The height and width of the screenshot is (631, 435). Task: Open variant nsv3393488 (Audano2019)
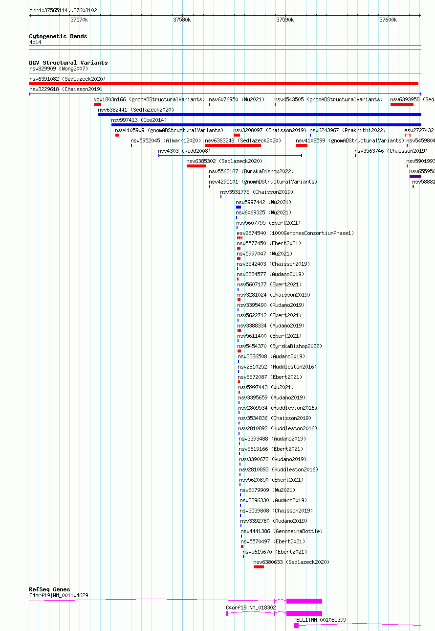[272, 439]
